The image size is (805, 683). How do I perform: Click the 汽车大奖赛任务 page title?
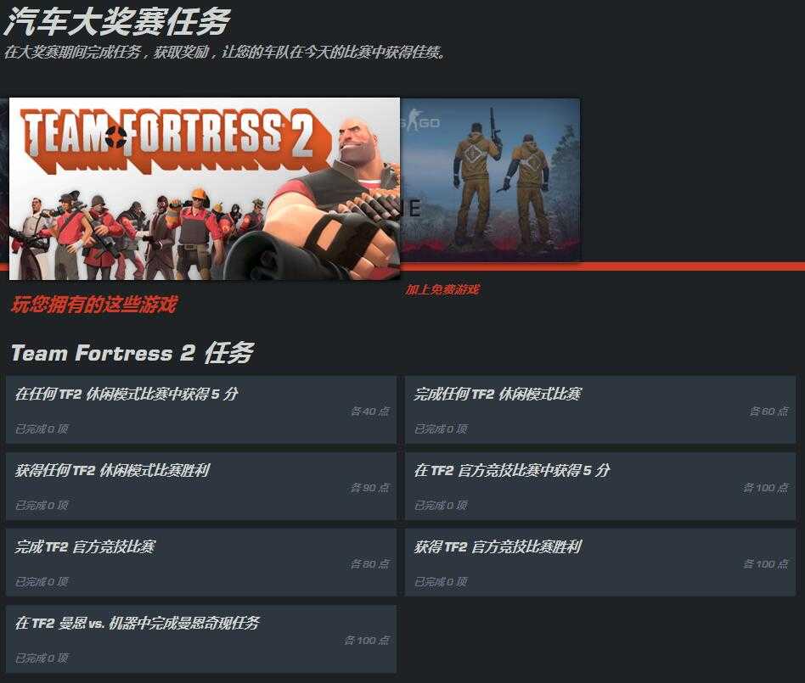[117, 22]
